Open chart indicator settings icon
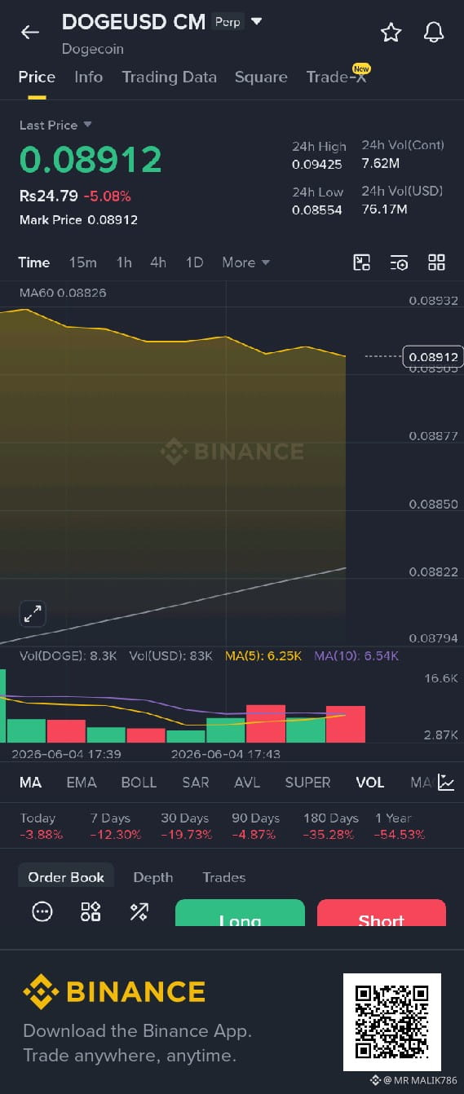Screen dimensions: 464x1094 point(399,262)
